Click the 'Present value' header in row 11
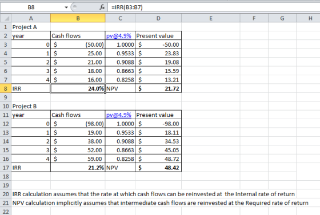Screen dimensions: 320x215 pyautogui.click(x=158, y=115)
